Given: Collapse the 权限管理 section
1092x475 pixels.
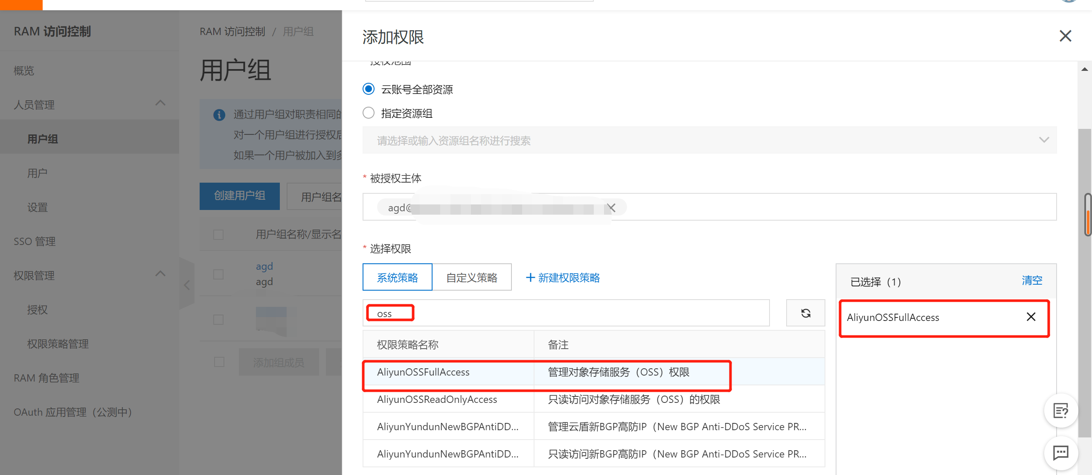Looking at the screenshot, I should point(160,274).
